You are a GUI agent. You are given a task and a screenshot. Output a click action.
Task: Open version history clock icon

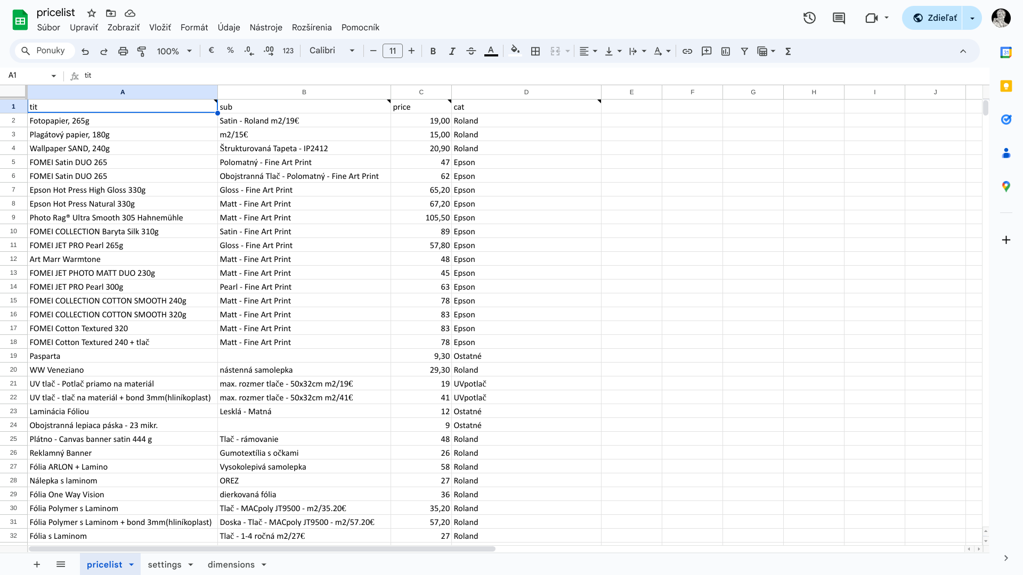(x=809, y=18)
